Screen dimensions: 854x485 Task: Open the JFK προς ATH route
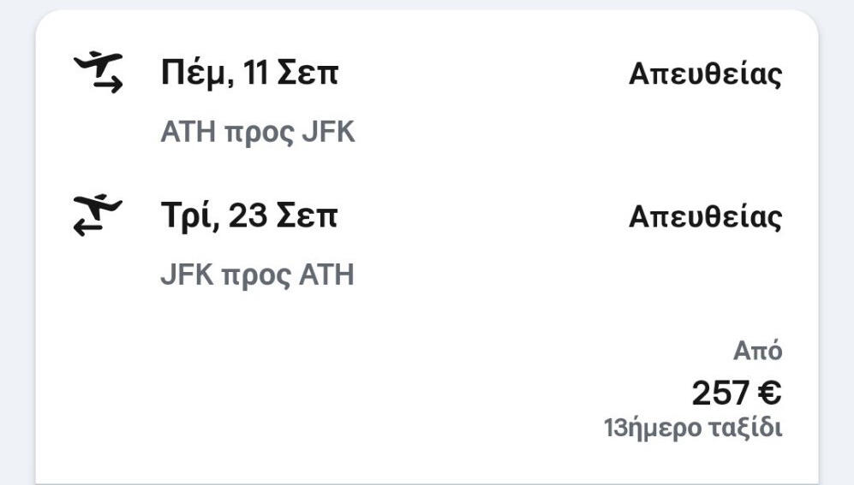tap(257, 275)
